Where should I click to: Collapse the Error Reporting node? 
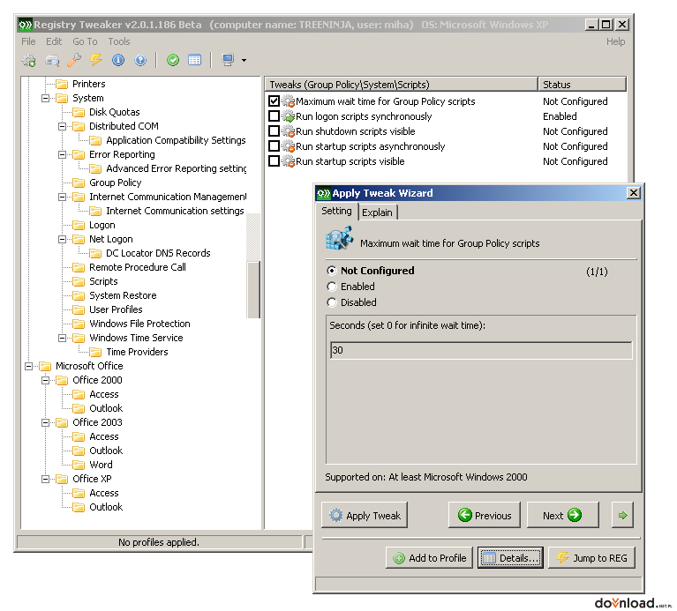pos(62,155)
